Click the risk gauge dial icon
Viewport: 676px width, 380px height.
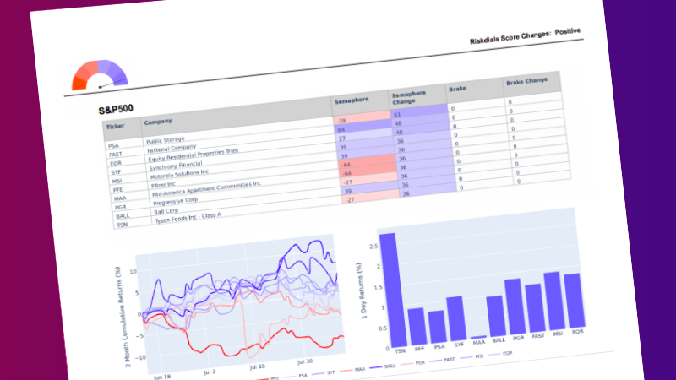[100, 75]
